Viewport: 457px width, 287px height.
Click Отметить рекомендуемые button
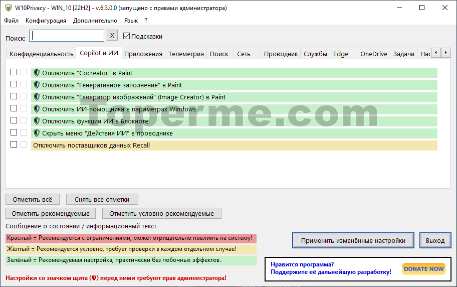51,213
